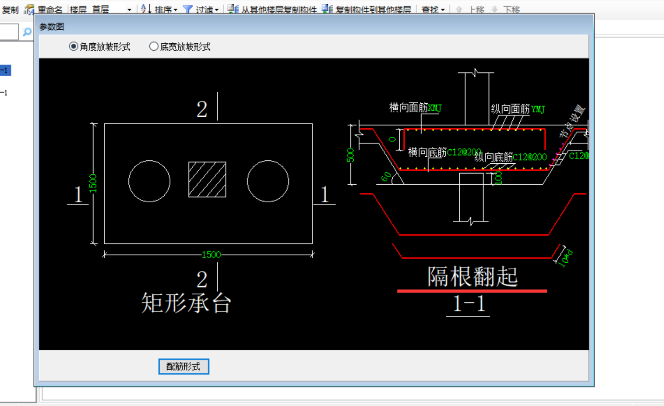Image resolution: width=664 pixels, height=406 pixels.
Task: Click the 纵向底筋 C12@200 value
Action: 530,157
